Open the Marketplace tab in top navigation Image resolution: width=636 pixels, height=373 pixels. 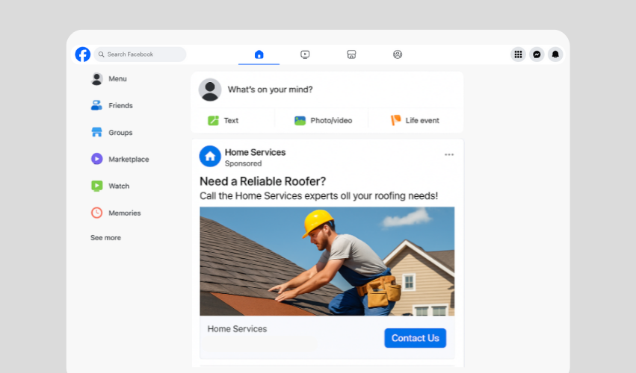pyautogui.click(x=351, y=54)
